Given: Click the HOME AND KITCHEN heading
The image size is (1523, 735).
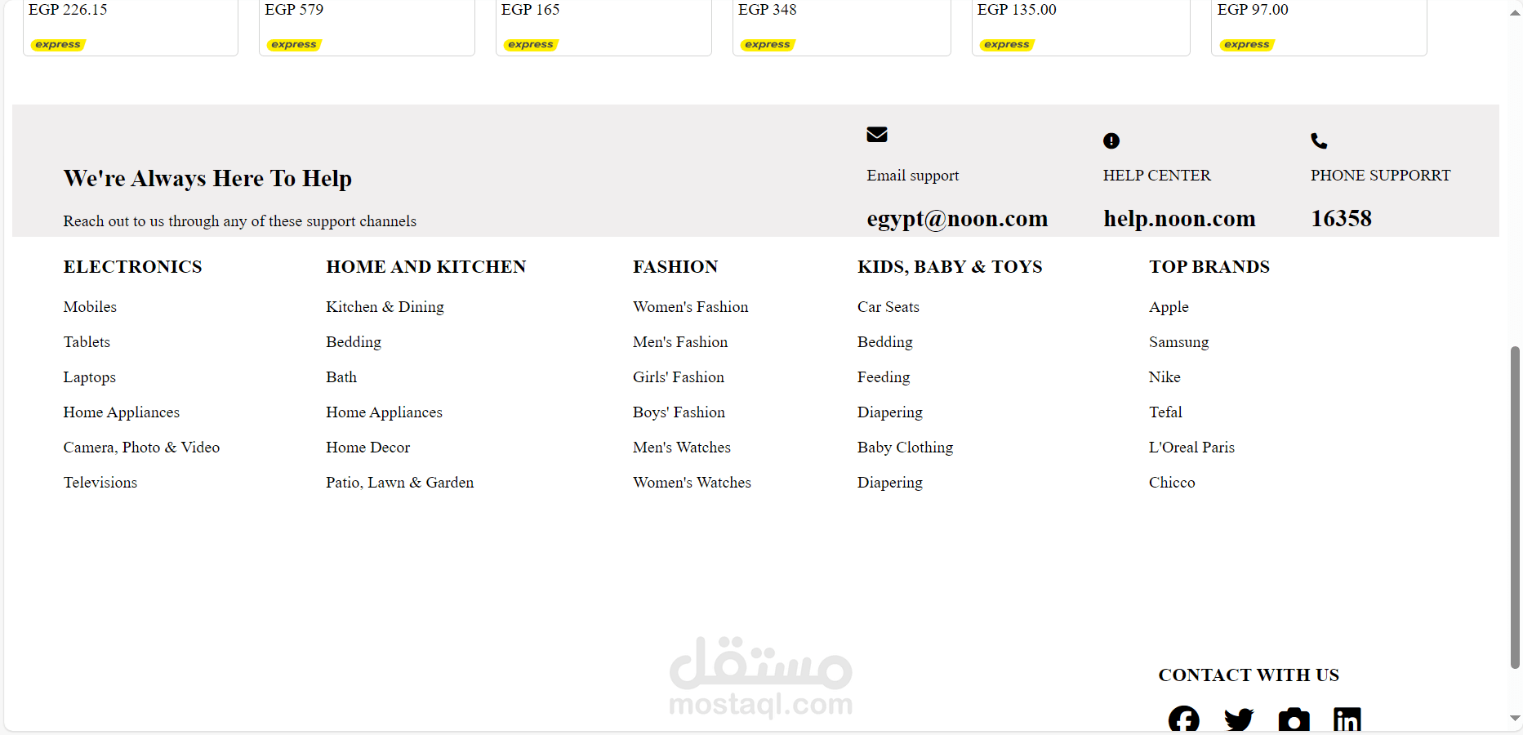Looking at the screenshot, I should tap(426, 267).
